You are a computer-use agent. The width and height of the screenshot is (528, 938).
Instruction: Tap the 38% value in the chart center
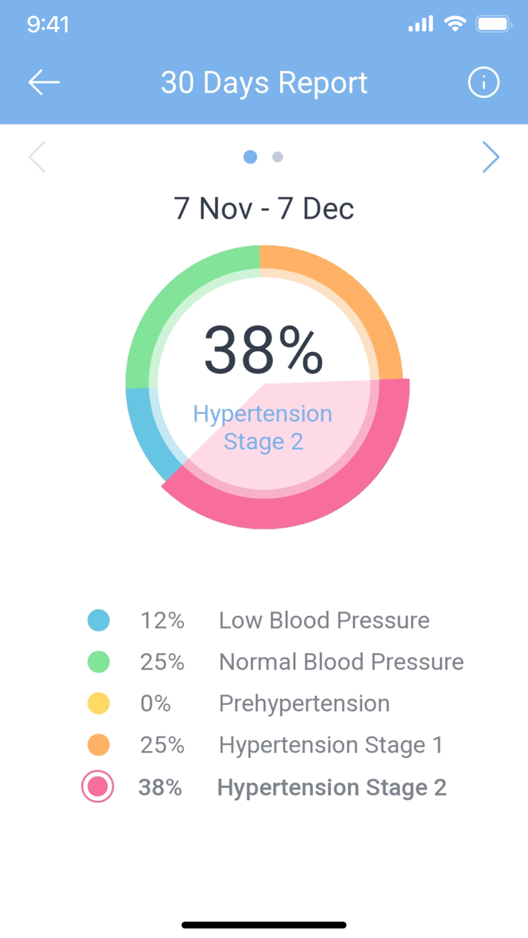pos(264,348)
